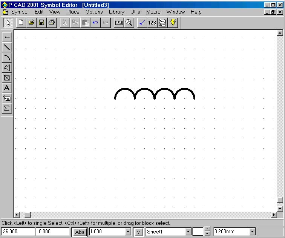285x238 pixels.
Task: Select the Place Attribute tool
Action: (x=7, y=98)
